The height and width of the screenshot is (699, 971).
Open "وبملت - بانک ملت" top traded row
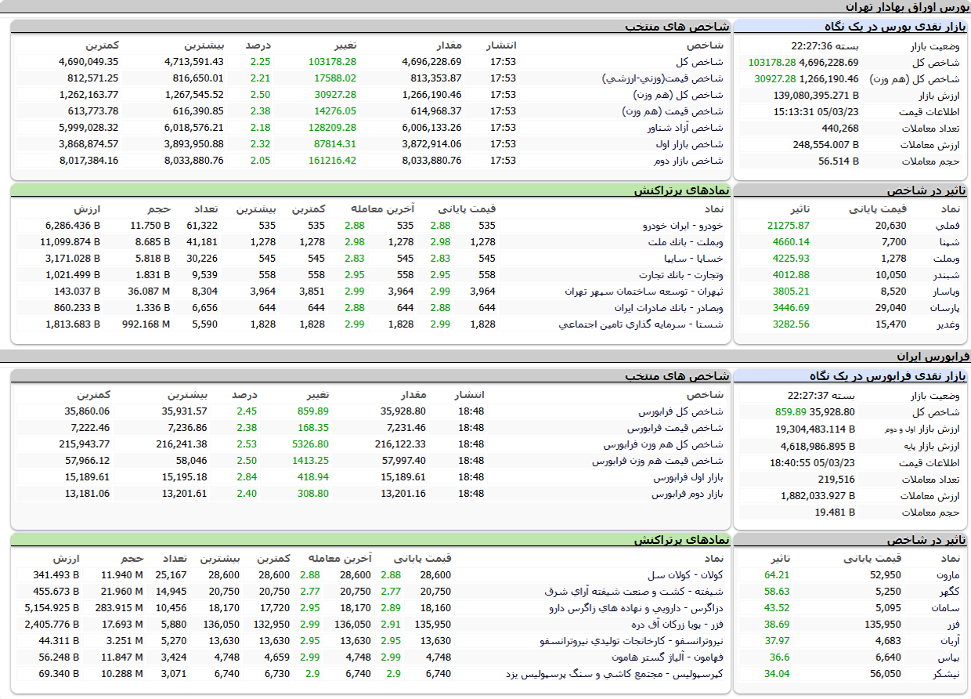pyautogui.click(x=686, y=242)
